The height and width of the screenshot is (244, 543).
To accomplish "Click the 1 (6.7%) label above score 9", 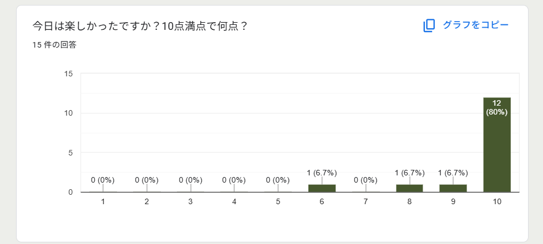I will (453, 173).
